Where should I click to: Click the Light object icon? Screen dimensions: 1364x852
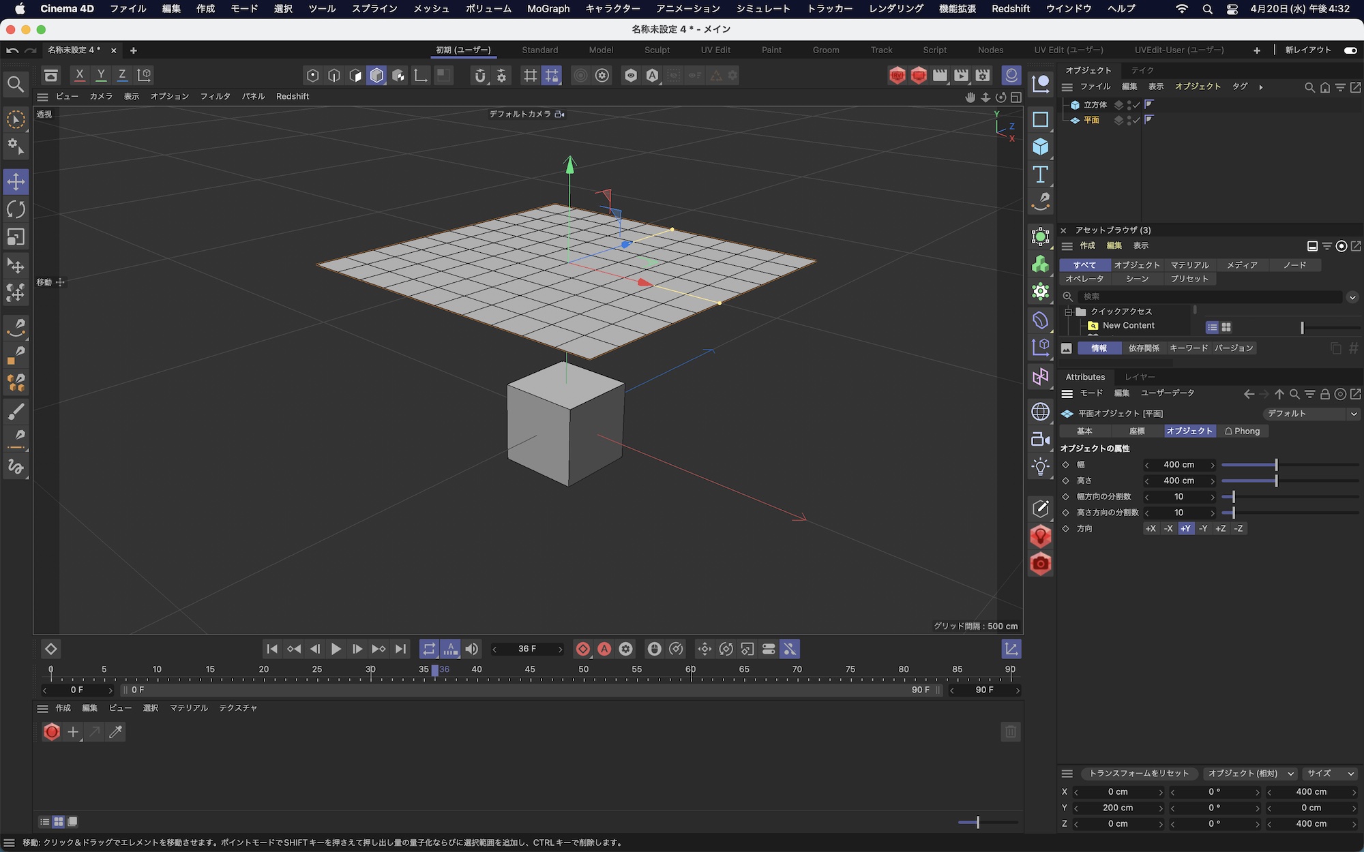tap(1040, 467)
